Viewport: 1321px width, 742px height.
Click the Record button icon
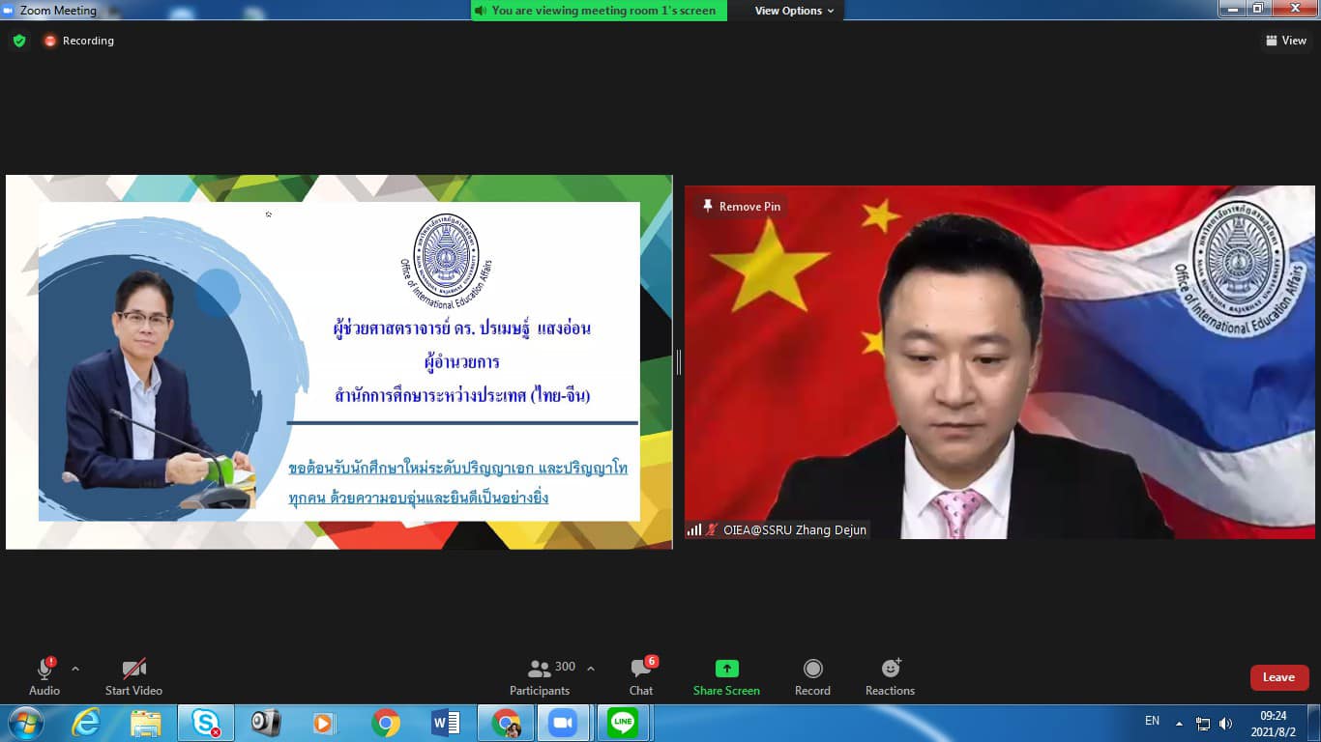click(x=812, y=669)
